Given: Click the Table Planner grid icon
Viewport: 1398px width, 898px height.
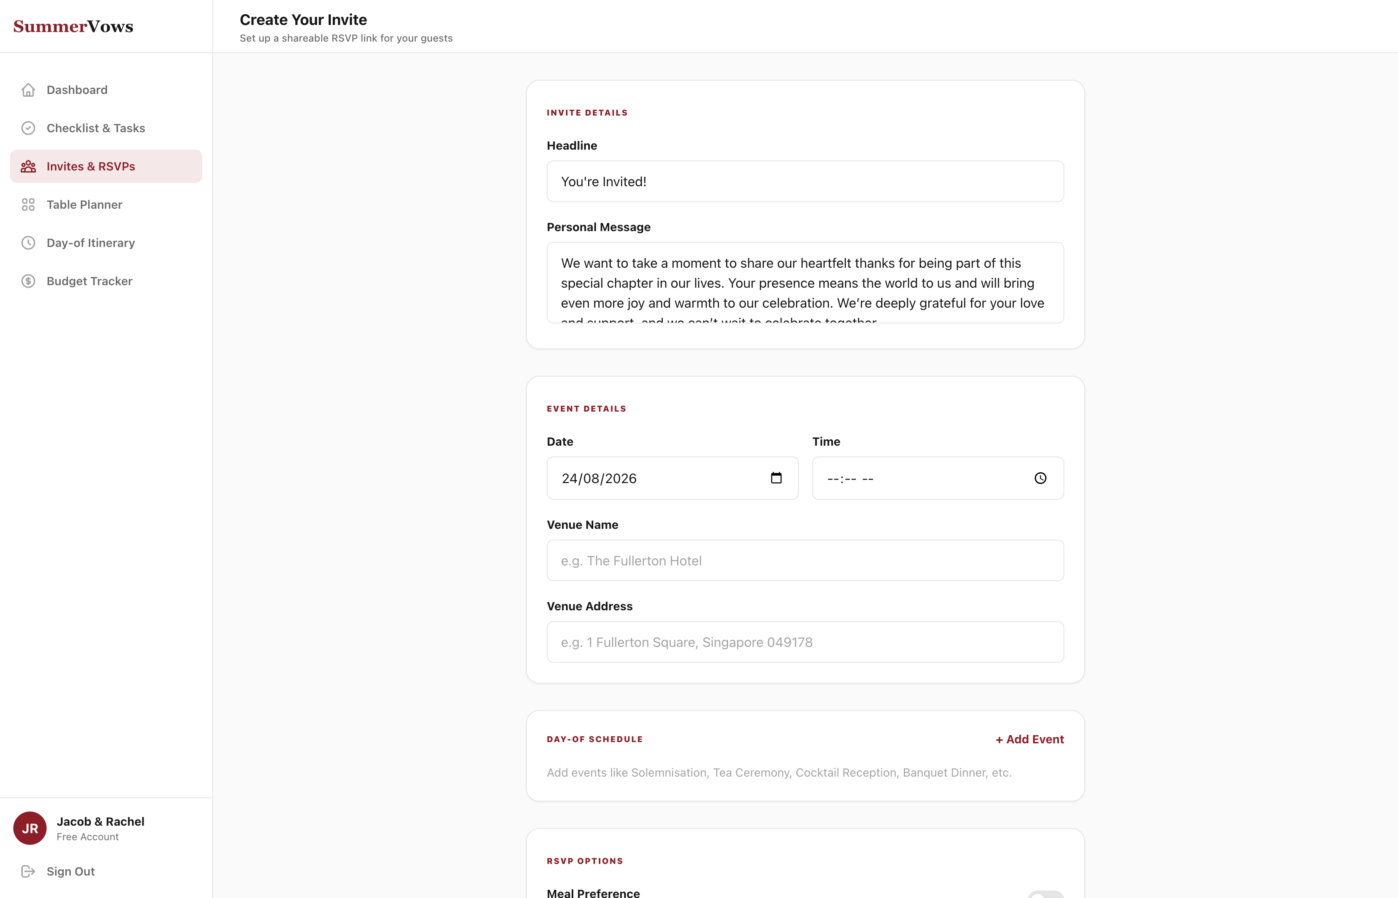Looking at the screenshot, I should point(28,205).
